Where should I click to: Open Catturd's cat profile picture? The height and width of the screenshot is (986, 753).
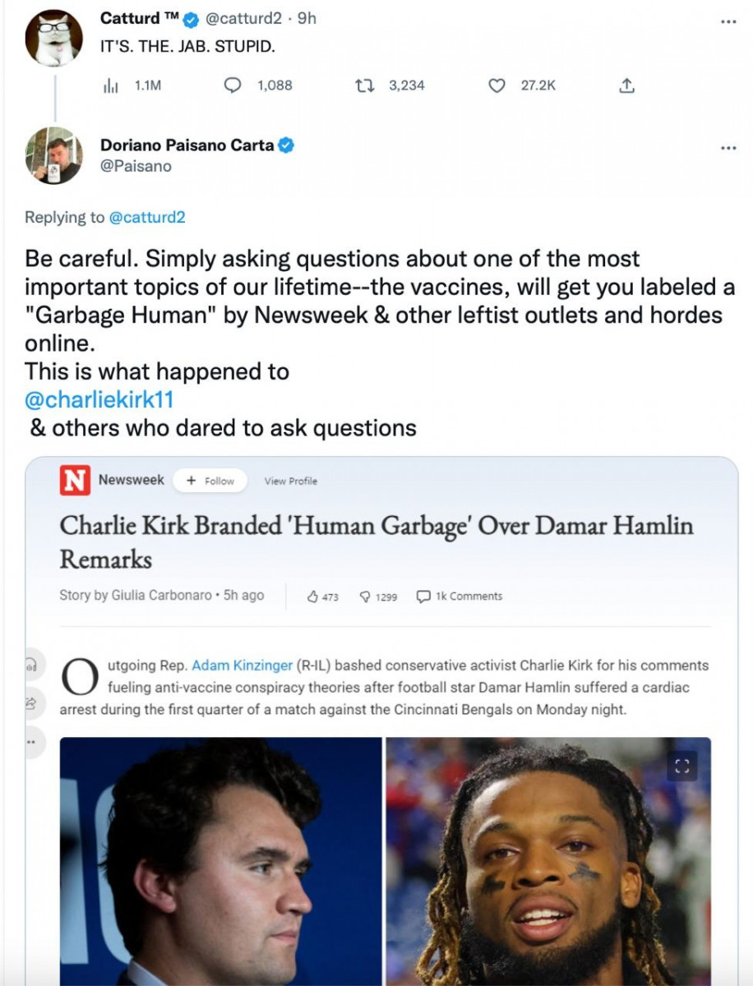click(x=54, y=38)
